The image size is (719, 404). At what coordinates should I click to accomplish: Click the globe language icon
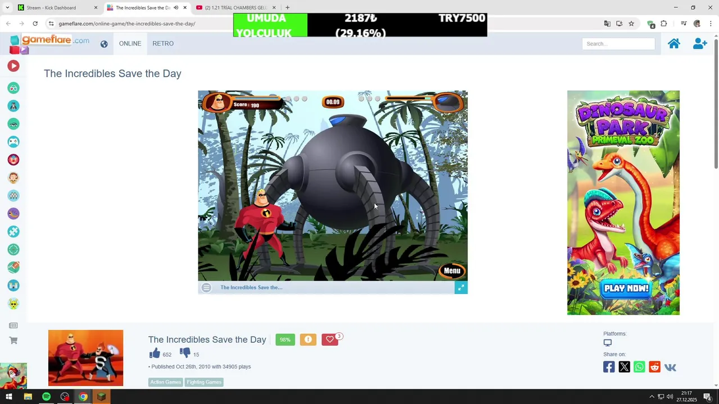104,44
